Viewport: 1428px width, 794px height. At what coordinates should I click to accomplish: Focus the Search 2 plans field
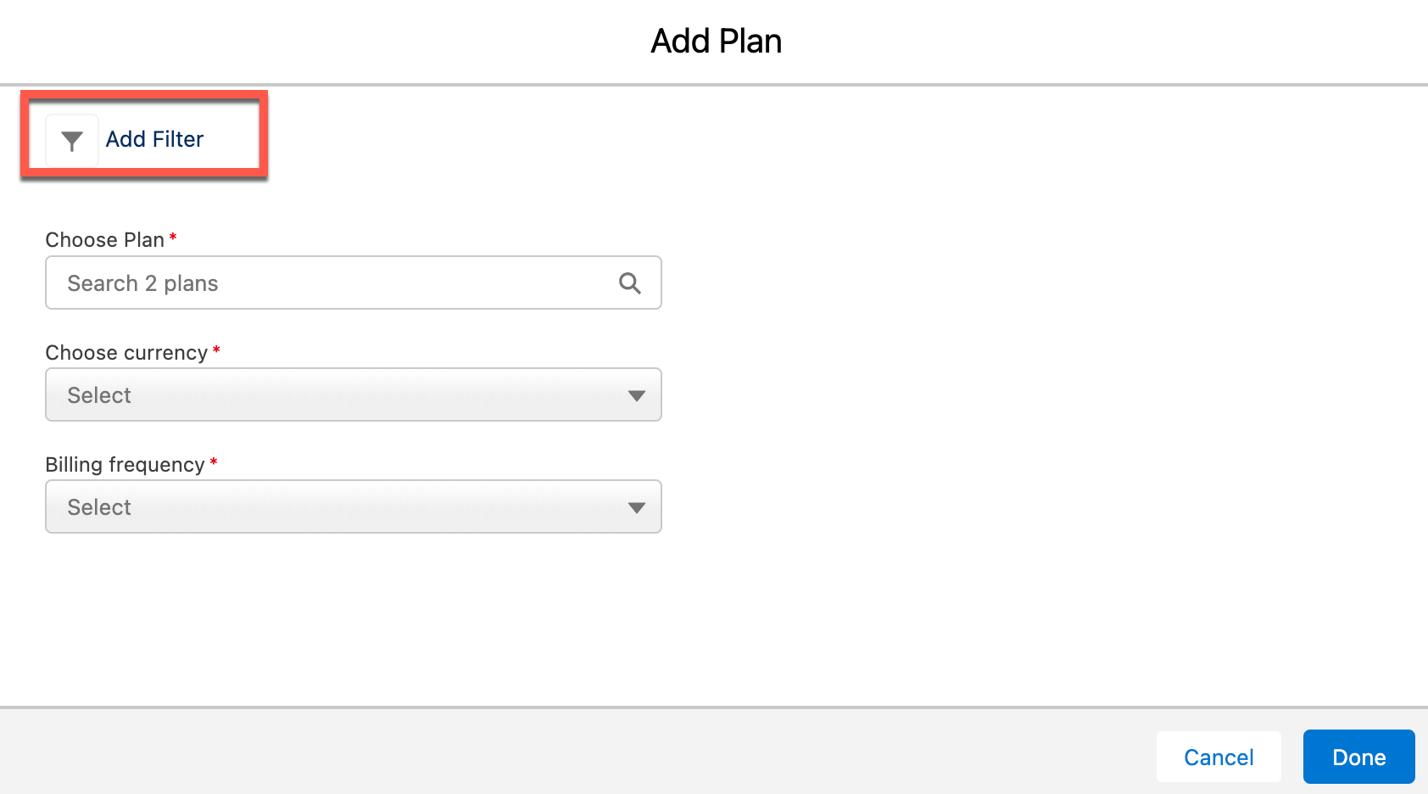point(339,283)
